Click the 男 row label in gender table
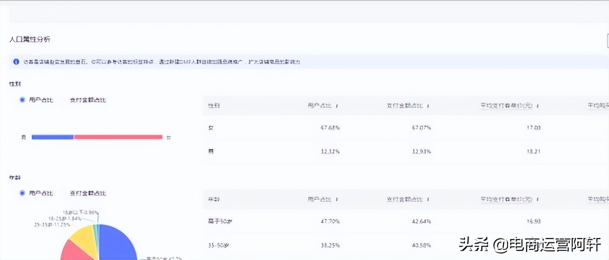 [211, 152]
